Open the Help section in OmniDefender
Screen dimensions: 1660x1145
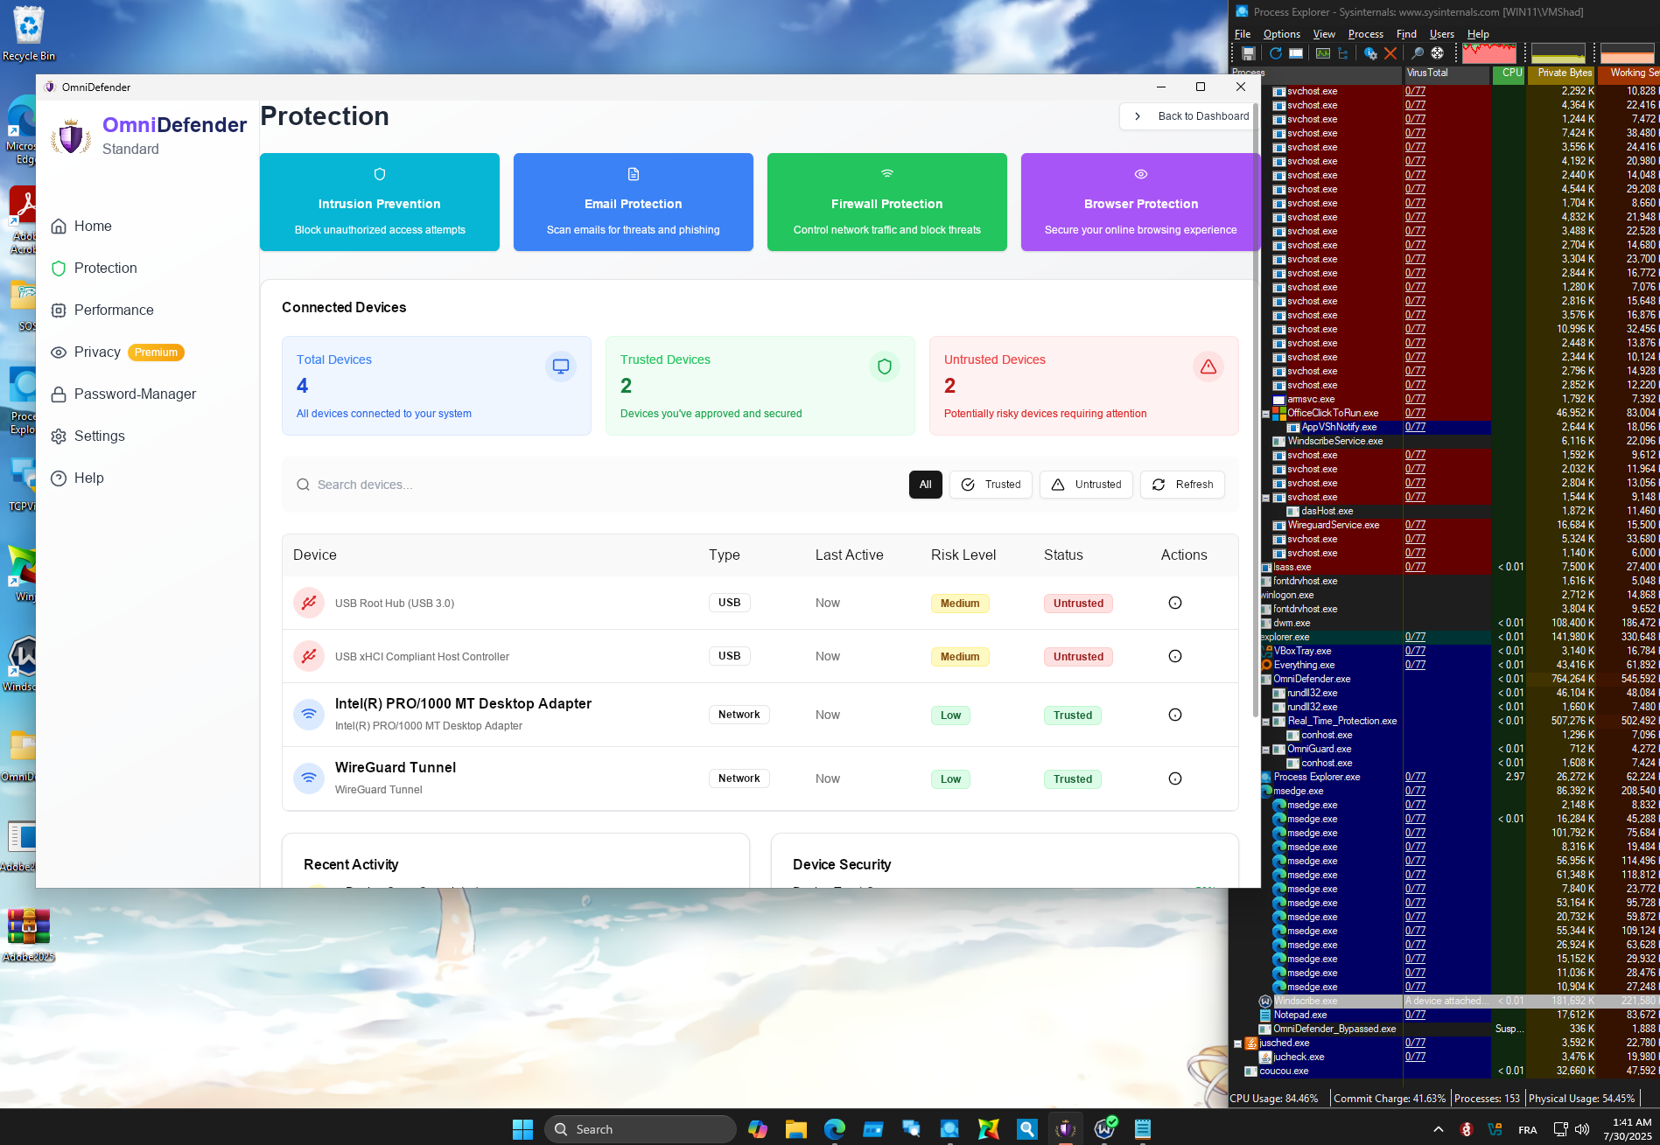[77, 478]
